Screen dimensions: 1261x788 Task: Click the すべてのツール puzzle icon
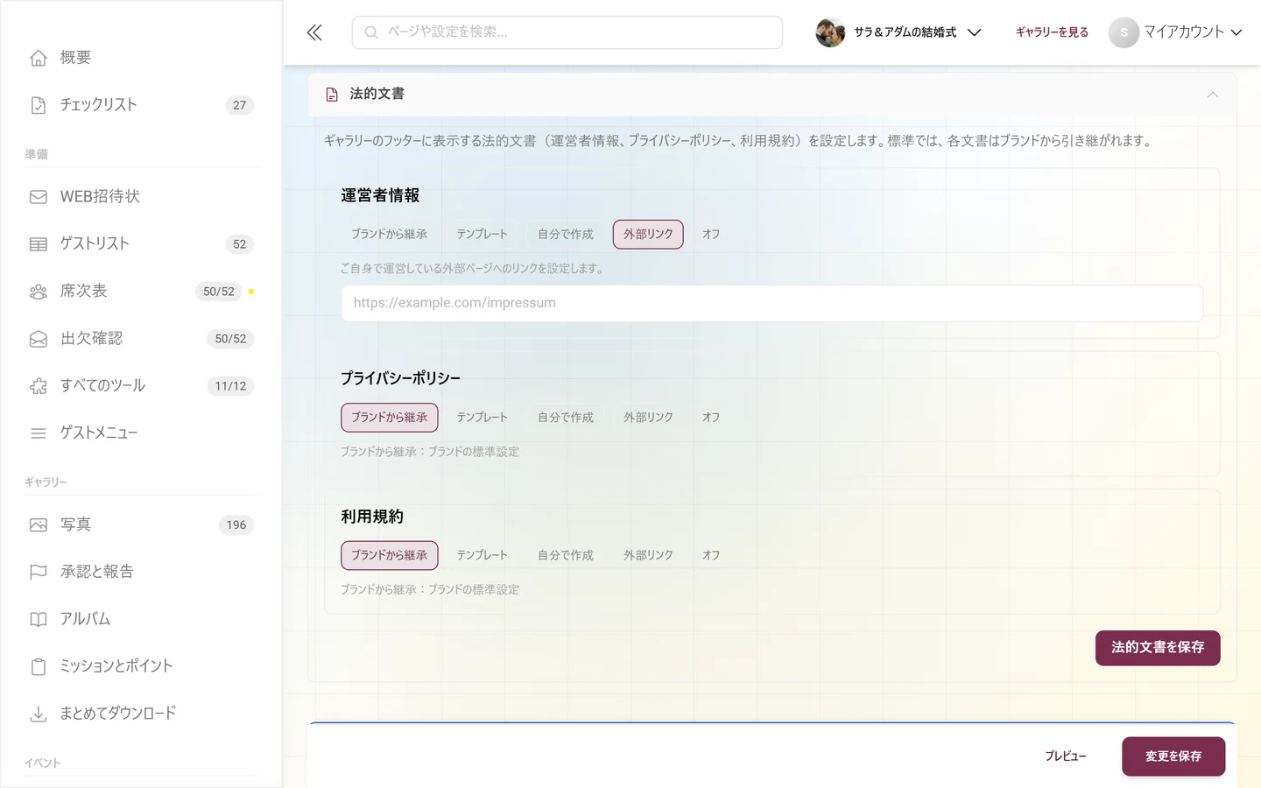point(39,386)
